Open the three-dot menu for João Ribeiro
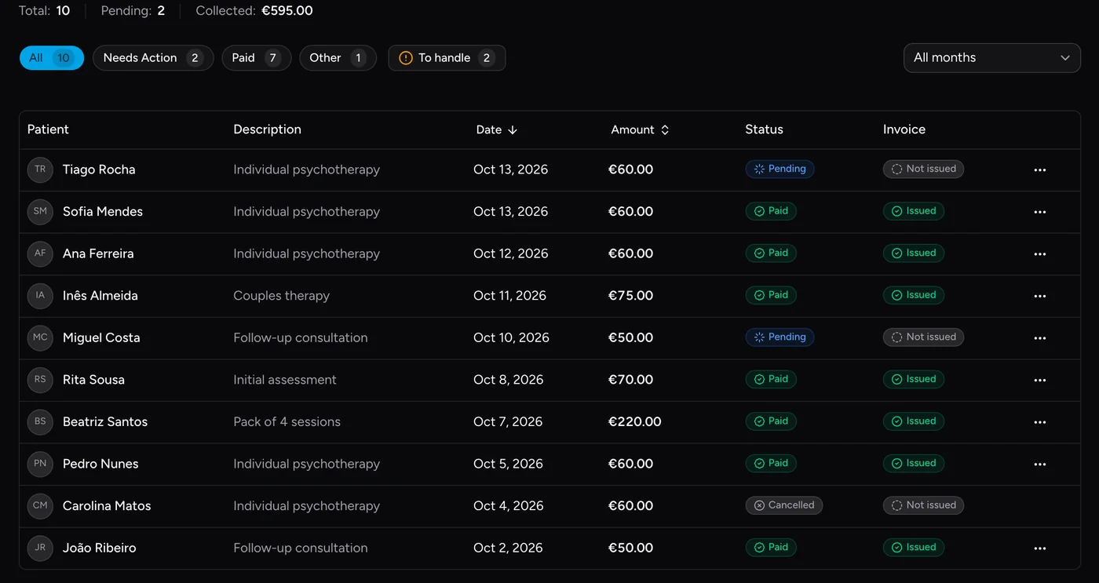 point(1040,548)
